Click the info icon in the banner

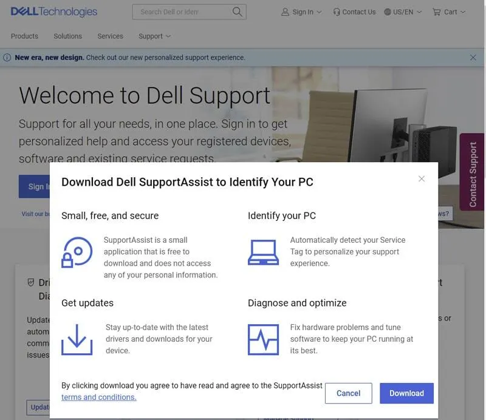coord(7,57)
